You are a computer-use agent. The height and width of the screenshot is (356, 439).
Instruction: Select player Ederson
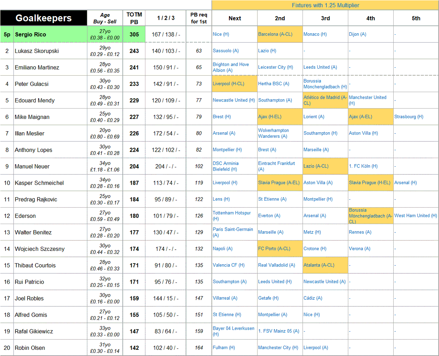click(25, 216)
